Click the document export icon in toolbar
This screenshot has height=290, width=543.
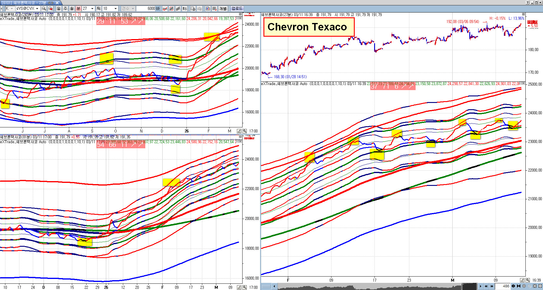point(193,9)
